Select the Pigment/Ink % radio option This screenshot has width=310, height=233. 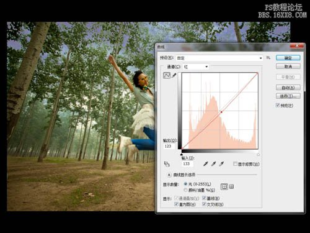tap(185, 190)
